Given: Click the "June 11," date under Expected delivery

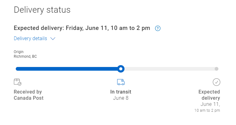Looking at the screenshot, I should [210, 104].
